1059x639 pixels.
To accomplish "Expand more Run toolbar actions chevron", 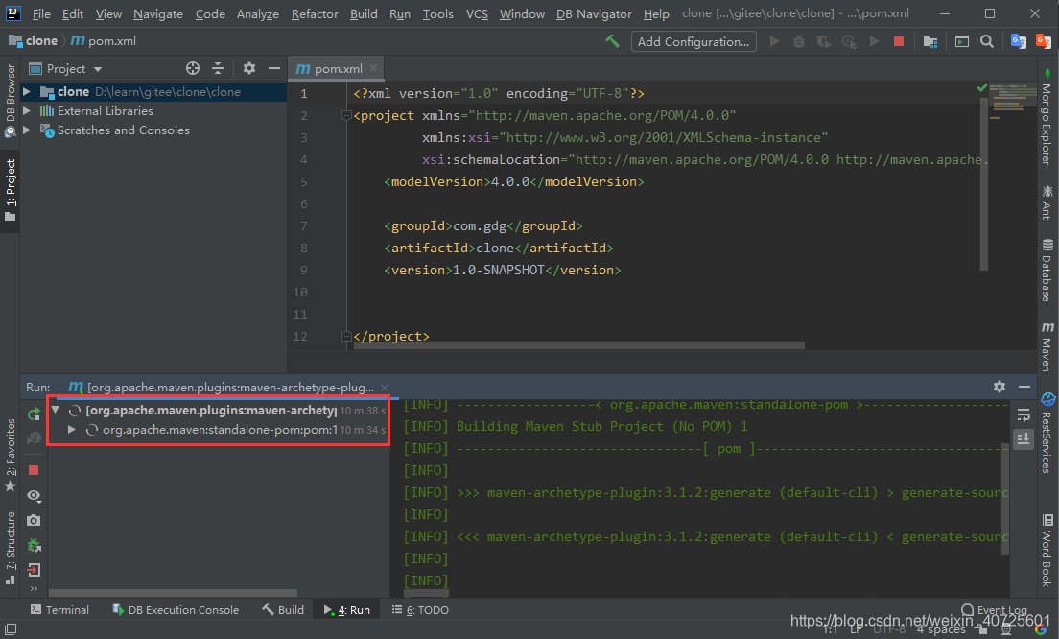I will (34, 589).
